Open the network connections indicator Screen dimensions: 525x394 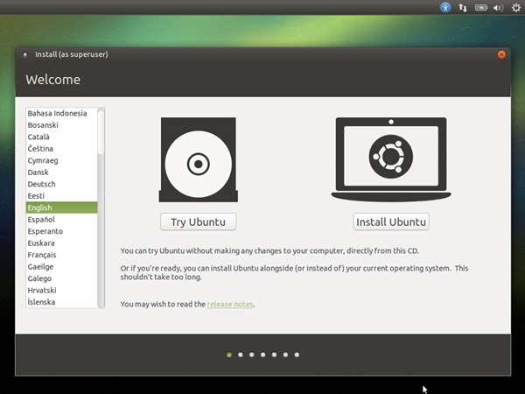[x=463, y=7]
